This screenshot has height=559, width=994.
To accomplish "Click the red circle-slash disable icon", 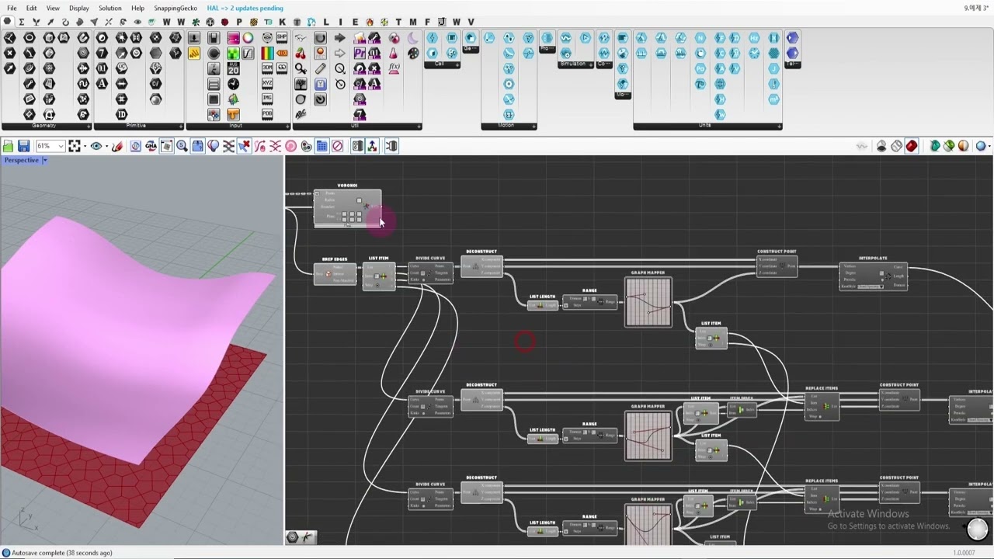I will (x=338, y=146).
